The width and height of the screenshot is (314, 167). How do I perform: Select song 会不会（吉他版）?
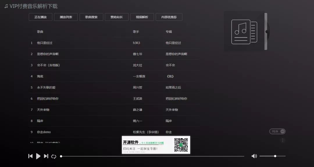point(49,65)
